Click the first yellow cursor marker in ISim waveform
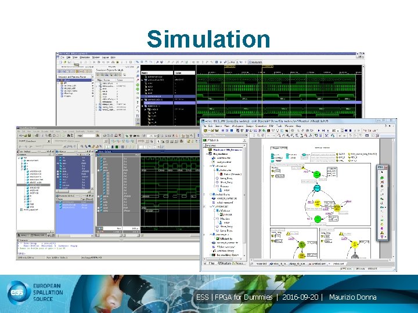The width and height of the screenshot is (418, 313). [x=229, y=66]
